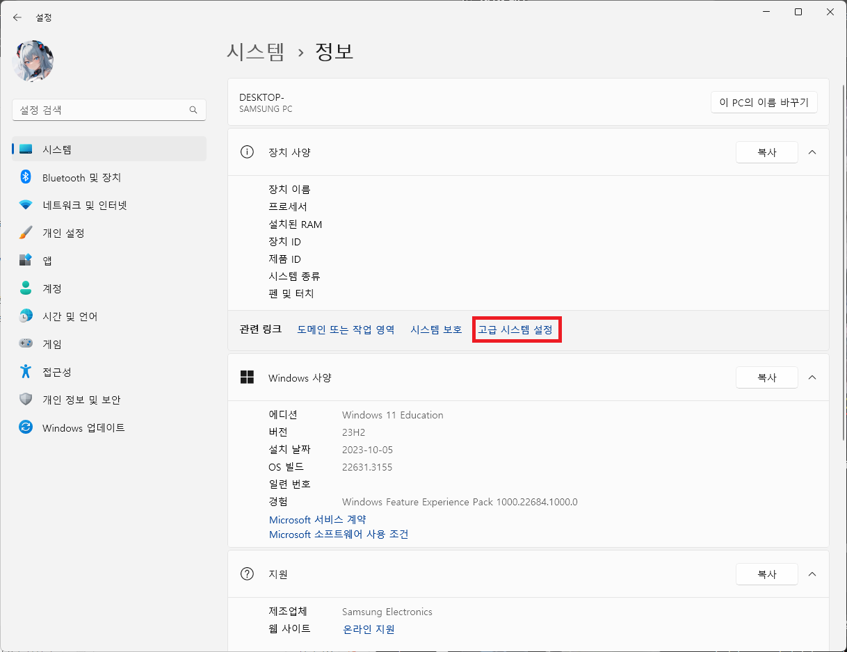This screenshot has height=652, width=847.
Task: Click the 설정 검색 search field
Action: [109, 110]
